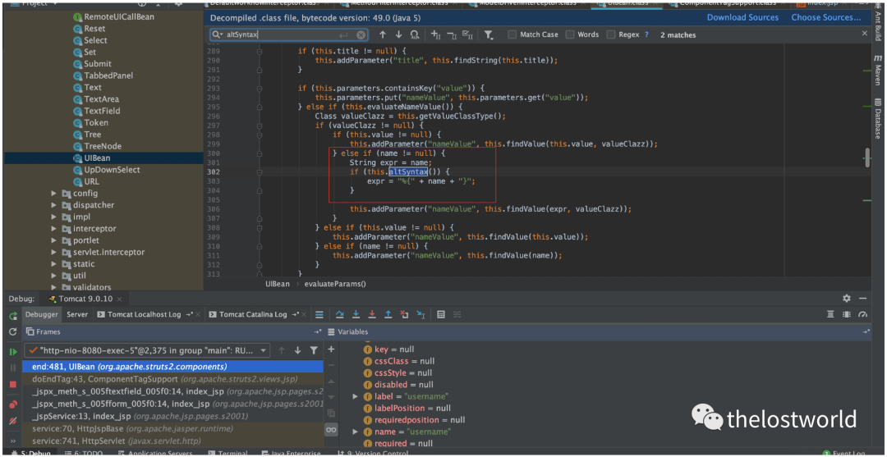The height and width of the screenshot is (457, 887).
Task: Open search filter funnel icon in find bar
Action: (489, 35)
